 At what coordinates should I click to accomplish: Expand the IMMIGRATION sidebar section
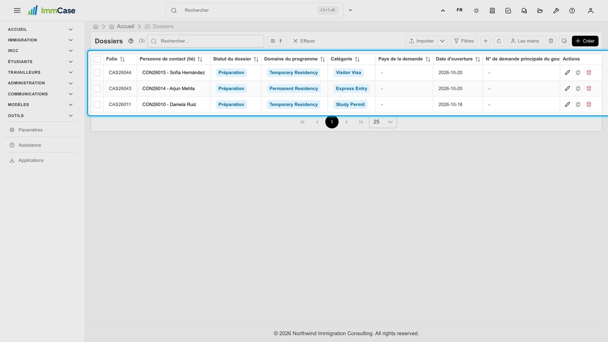pyautogui.click(x=40, y=40)
